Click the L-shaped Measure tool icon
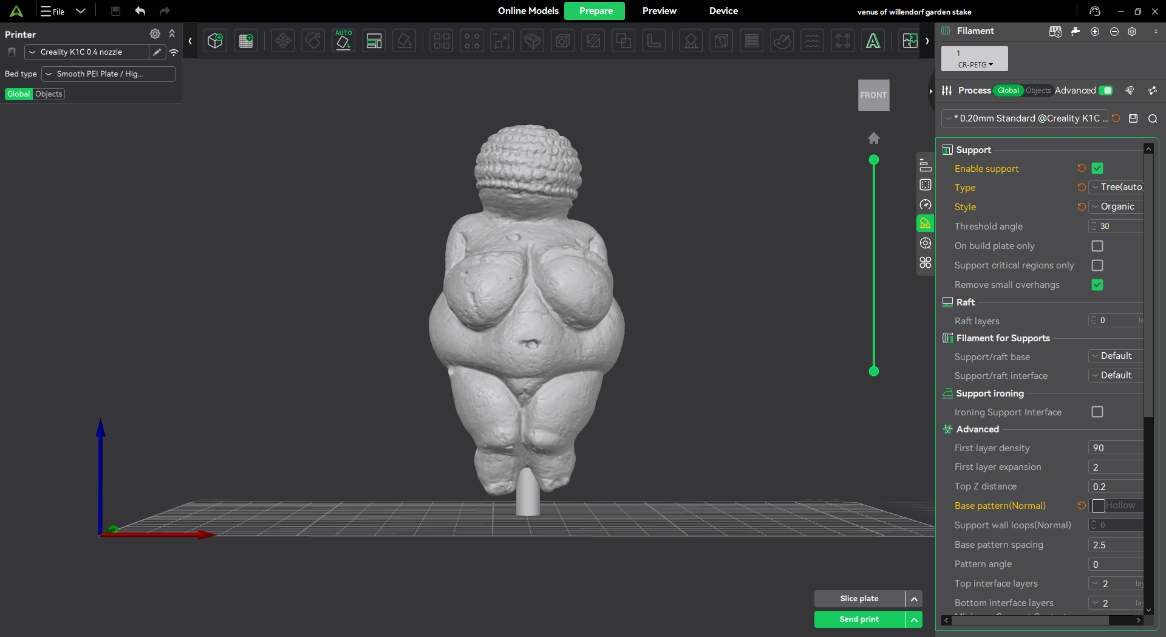Screen dimensions: 1166x637 (654, 41)
